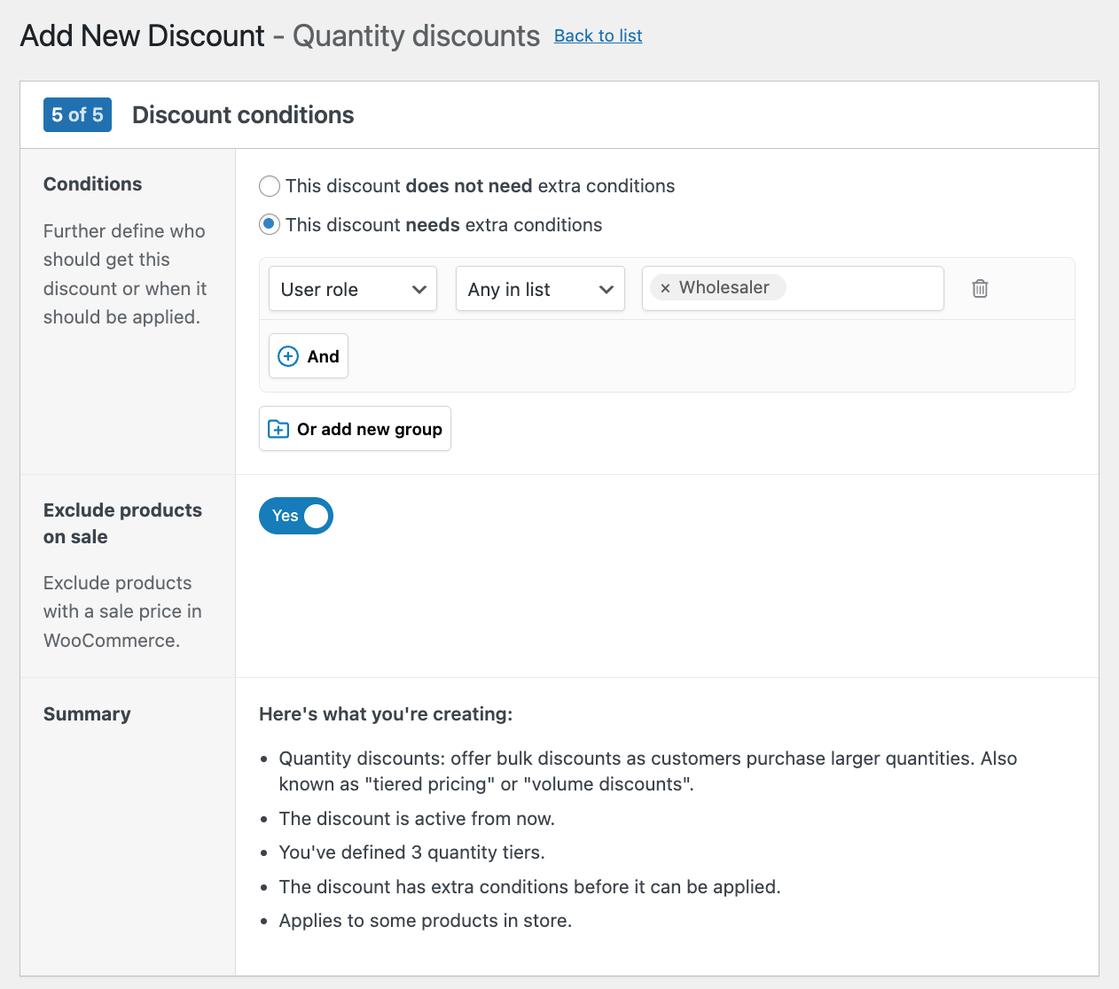Choose 'This discount needs extra conditions' radio

pyautogui.click(x=270, y=225)
